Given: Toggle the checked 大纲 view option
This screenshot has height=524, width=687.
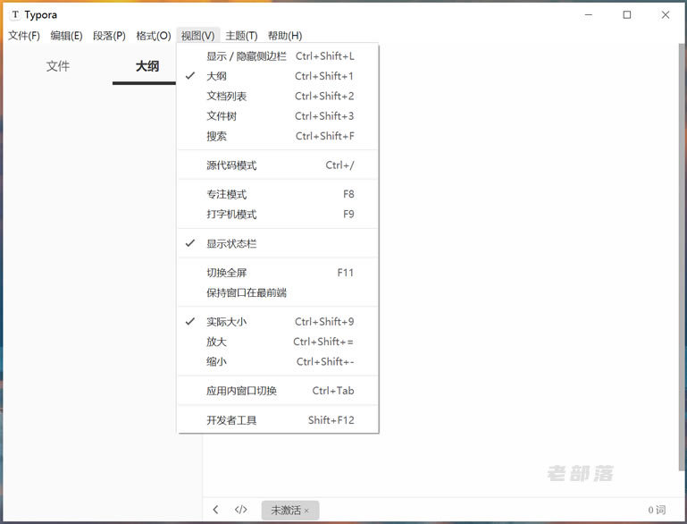Looking at the screenshot, I should pyautogui.click(x=278, y=76).
